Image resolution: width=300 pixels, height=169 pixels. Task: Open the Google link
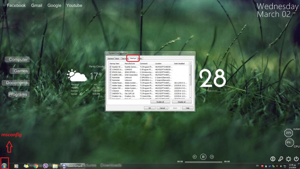54,5
